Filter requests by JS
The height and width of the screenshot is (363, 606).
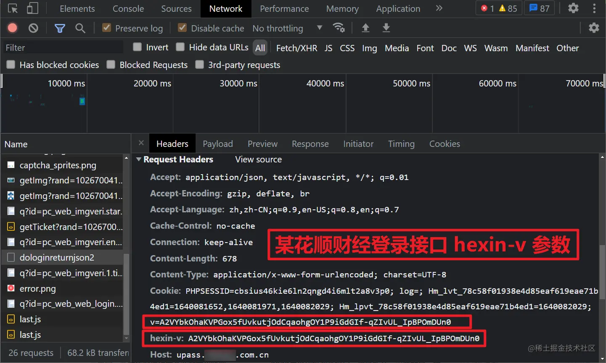pos(328,48)
